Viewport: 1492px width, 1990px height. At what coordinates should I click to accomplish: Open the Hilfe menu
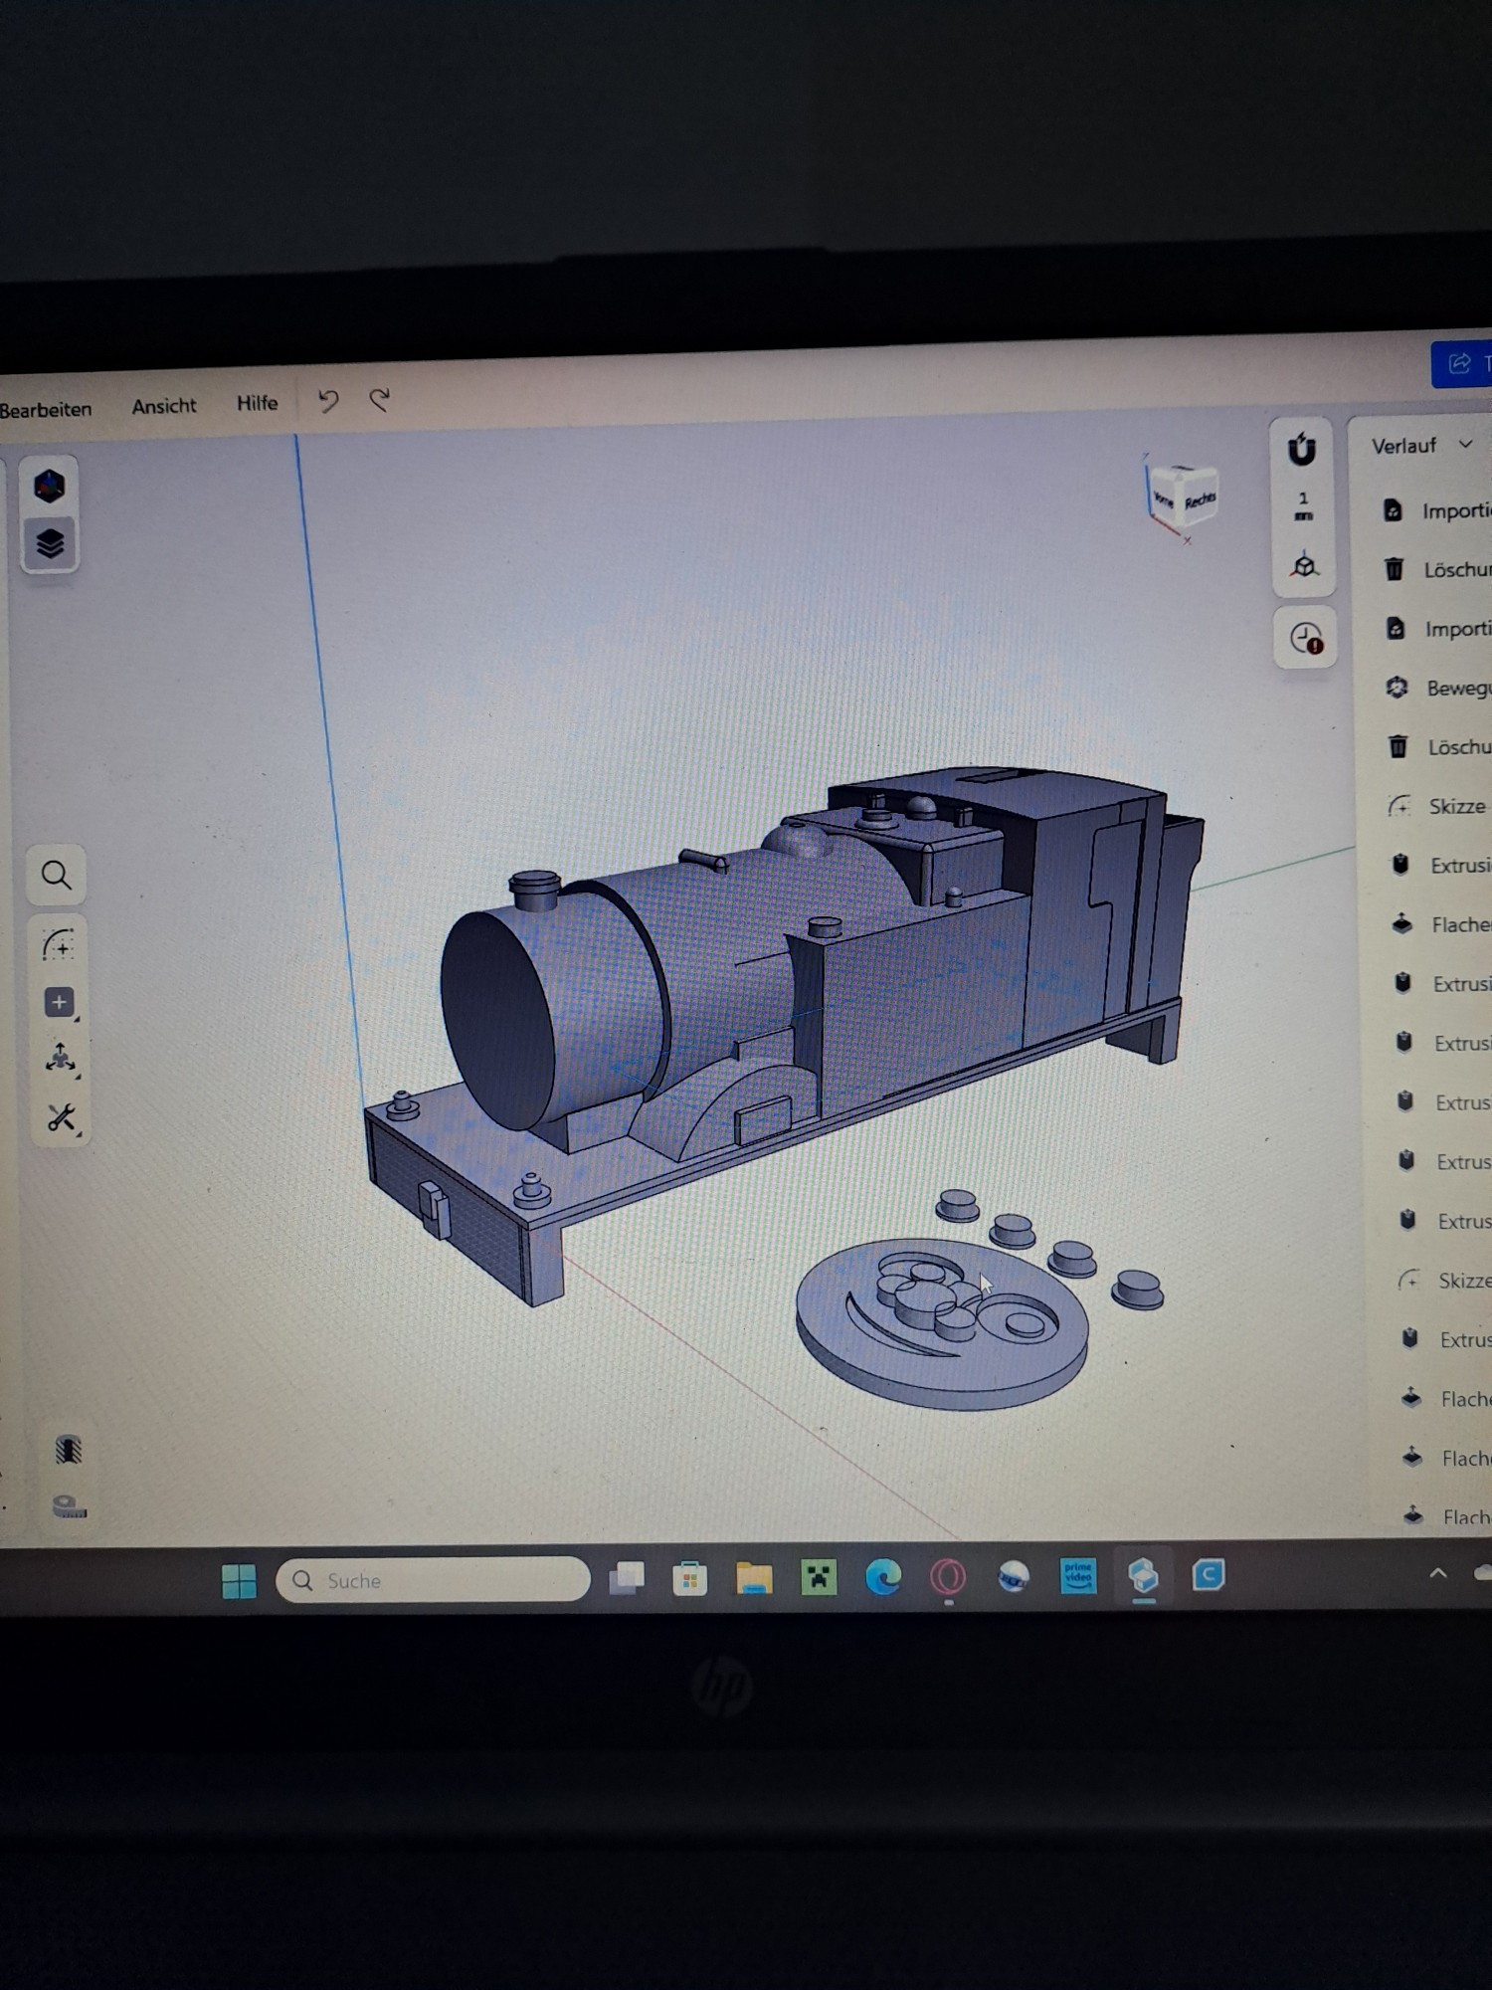click(x=257, y=403)
